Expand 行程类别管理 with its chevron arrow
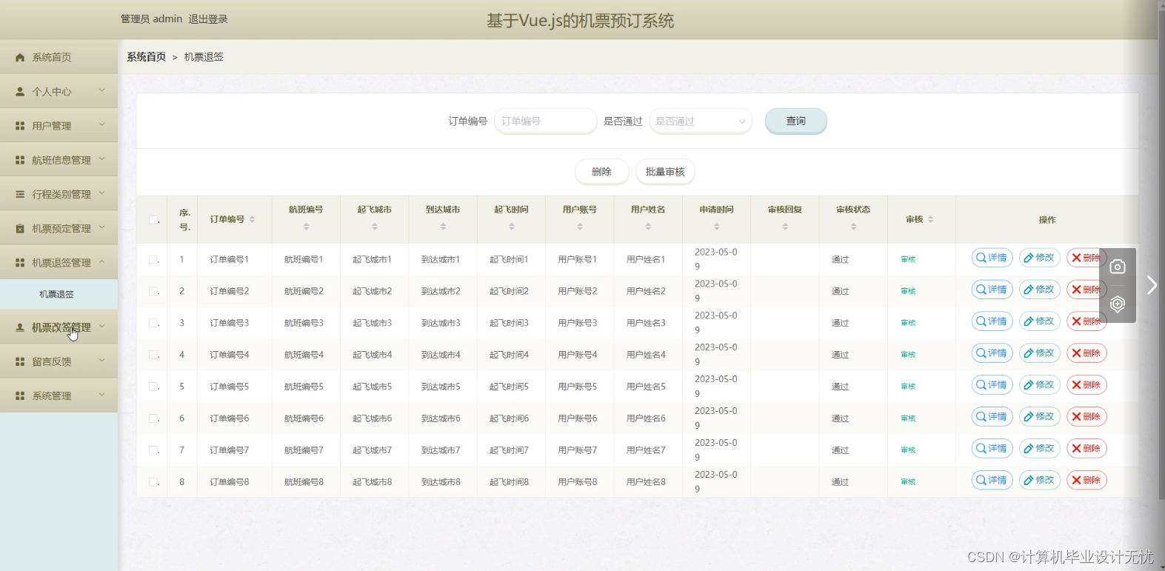 pyautogui.click(x=102, y=193)
